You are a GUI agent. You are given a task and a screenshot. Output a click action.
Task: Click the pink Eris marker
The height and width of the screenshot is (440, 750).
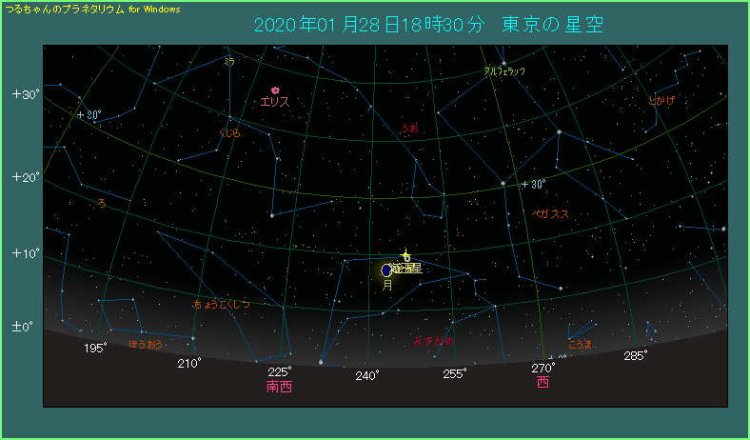275,90
